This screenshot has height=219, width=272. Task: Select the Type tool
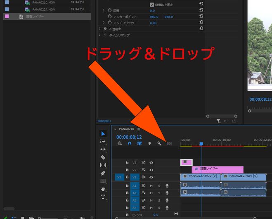103,197
